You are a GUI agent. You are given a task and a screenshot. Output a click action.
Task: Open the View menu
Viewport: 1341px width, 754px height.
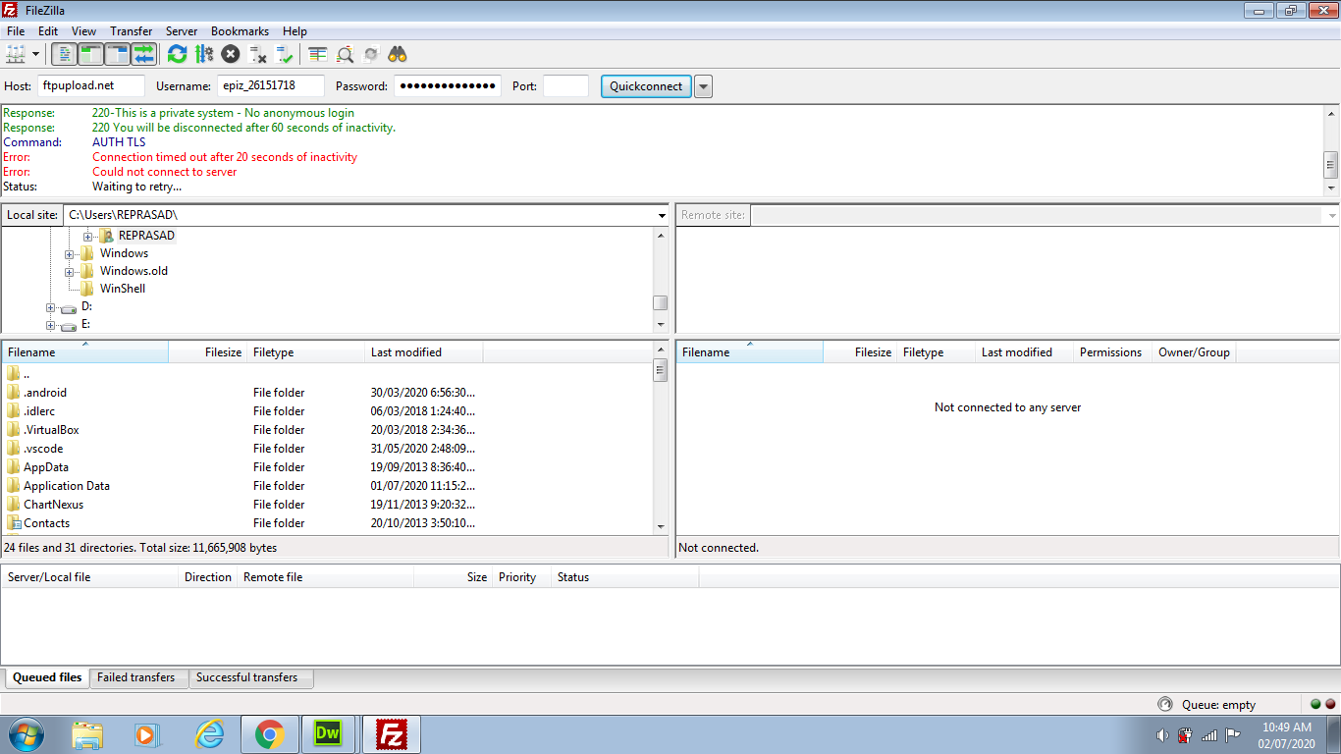84,31
